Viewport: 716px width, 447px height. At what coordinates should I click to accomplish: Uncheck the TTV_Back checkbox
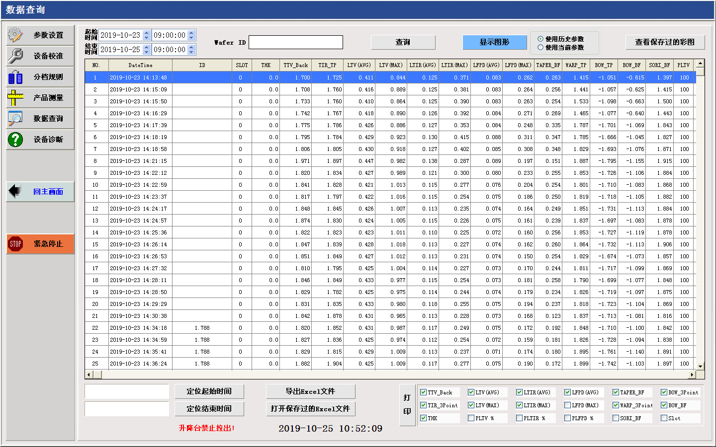(424, 392)
